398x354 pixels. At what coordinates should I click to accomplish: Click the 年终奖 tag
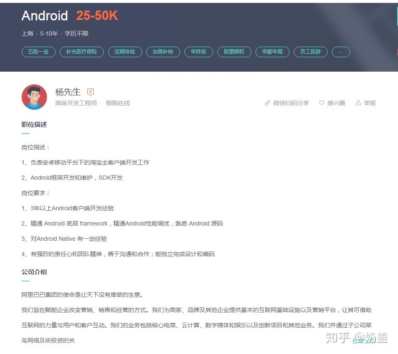(198, 52)
